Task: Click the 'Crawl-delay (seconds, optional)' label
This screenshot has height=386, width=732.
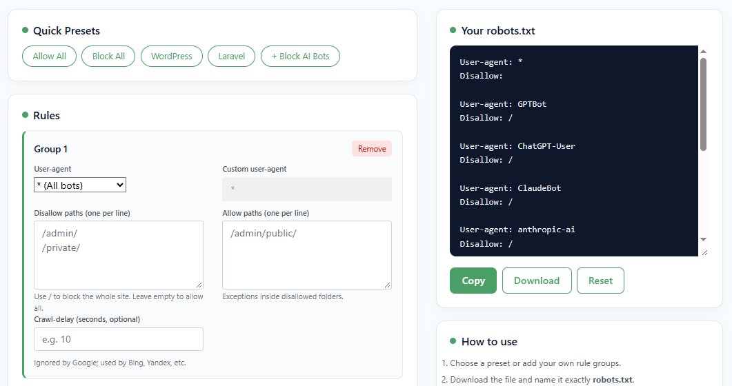Action: point(87,319)
